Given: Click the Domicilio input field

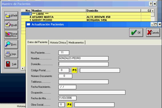Looking at the screenshot, I should tap(83, 64).
